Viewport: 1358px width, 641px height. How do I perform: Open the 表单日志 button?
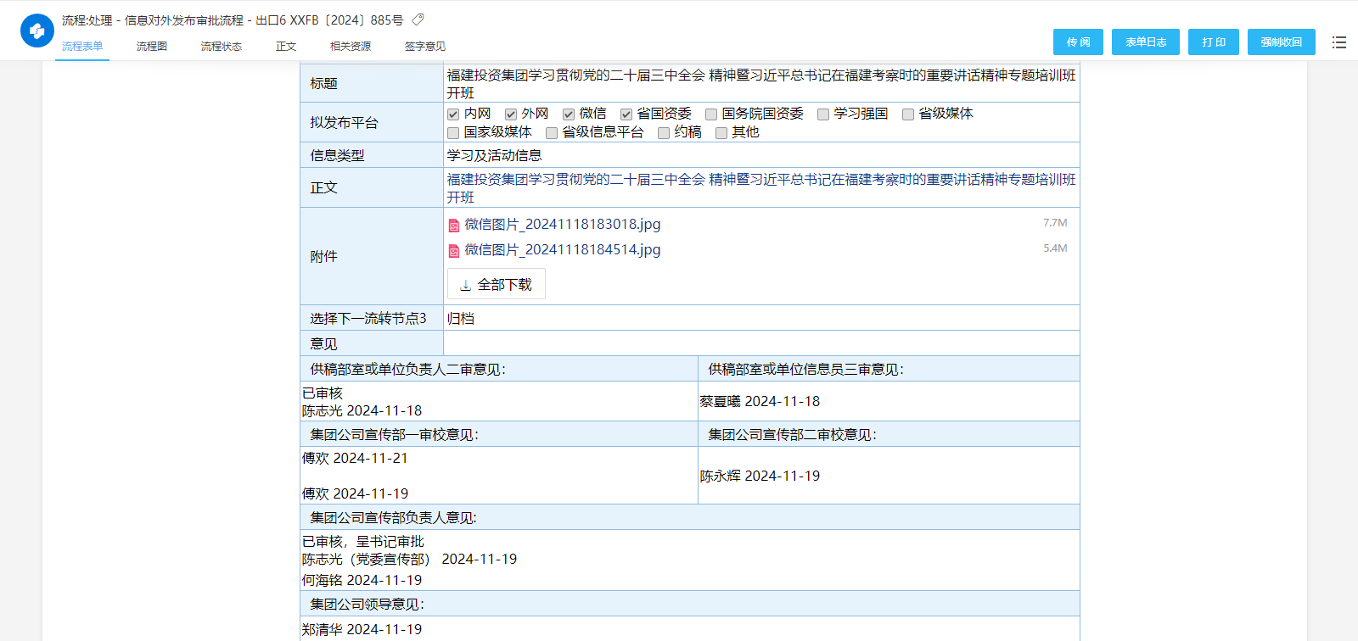tap(1145, 42)
